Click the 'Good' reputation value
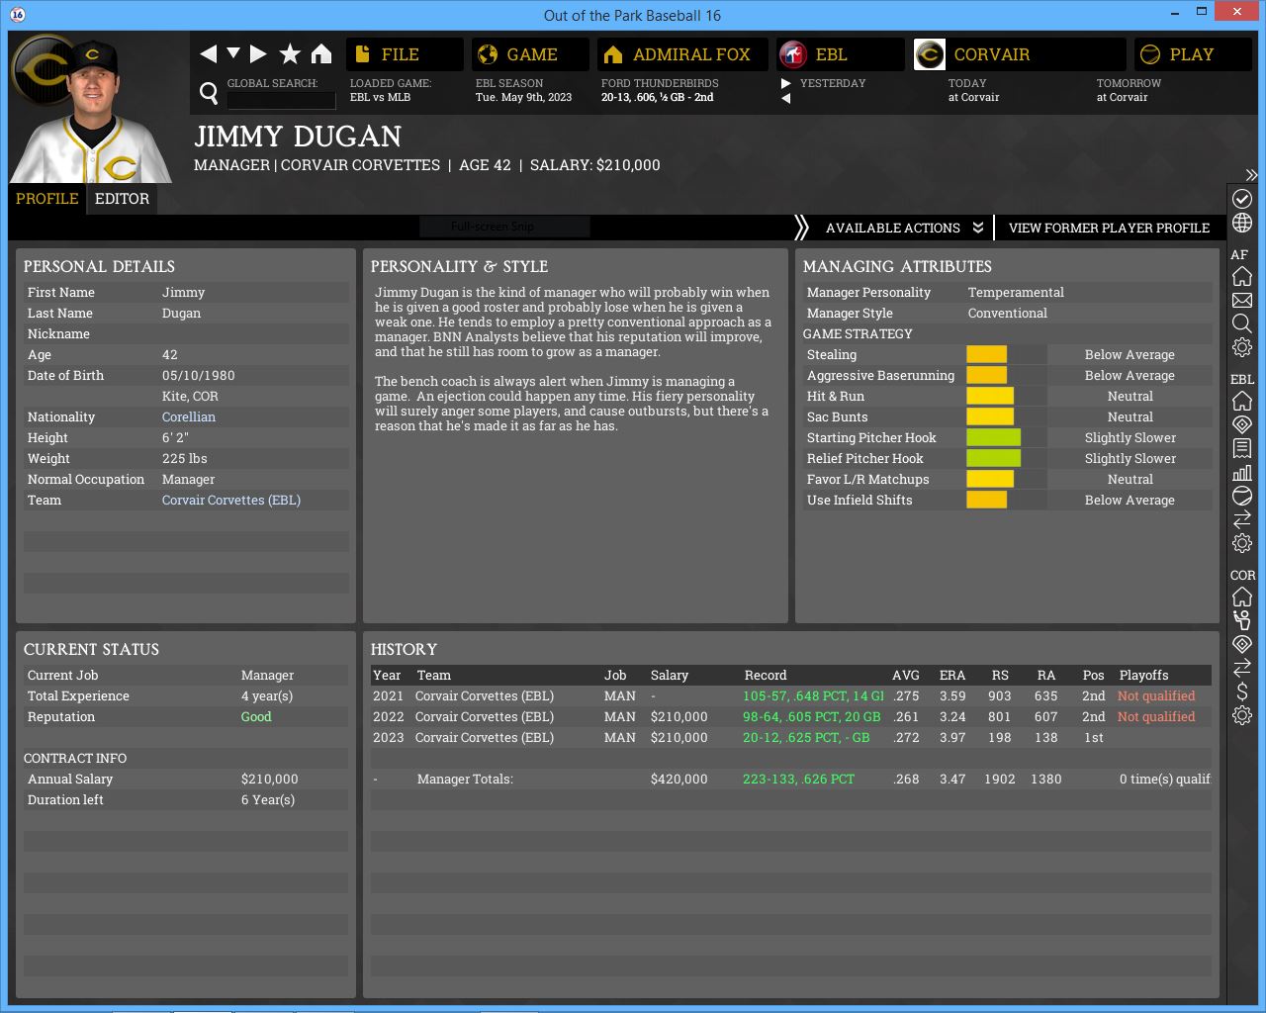1266x1013 pixels. pyautogui.click(x=256, y=717)
